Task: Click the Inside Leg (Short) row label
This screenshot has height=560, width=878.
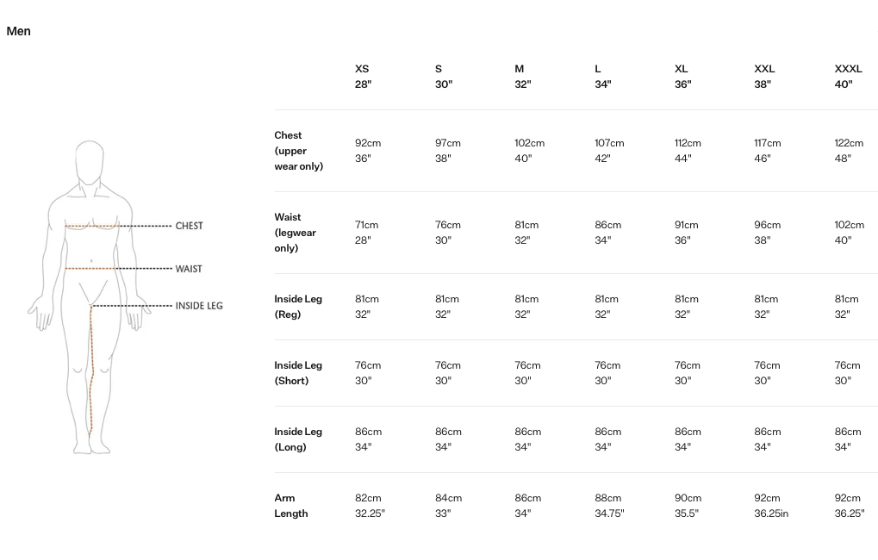Action: (x=298, y=373)
